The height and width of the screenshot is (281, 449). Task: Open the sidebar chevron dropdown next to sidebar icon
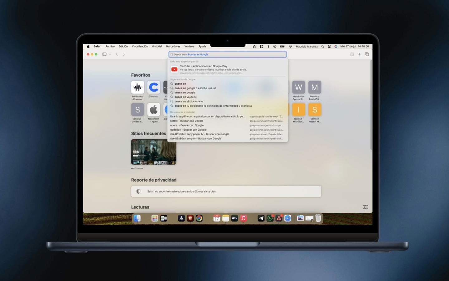(x=110, y=54)
